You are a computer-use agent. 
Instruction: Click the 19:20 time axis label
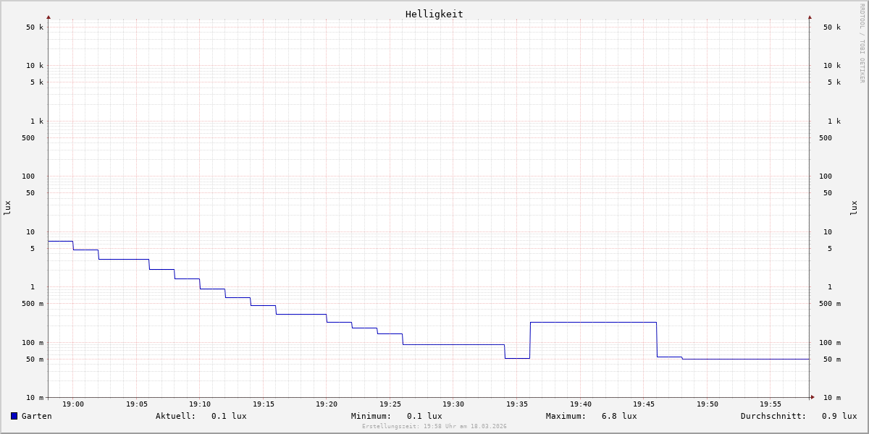(327, 404)
